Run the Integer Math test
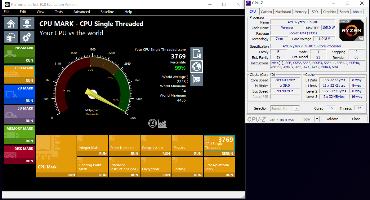This screenshot has width=370, height=200. click(x=93, y=154)
